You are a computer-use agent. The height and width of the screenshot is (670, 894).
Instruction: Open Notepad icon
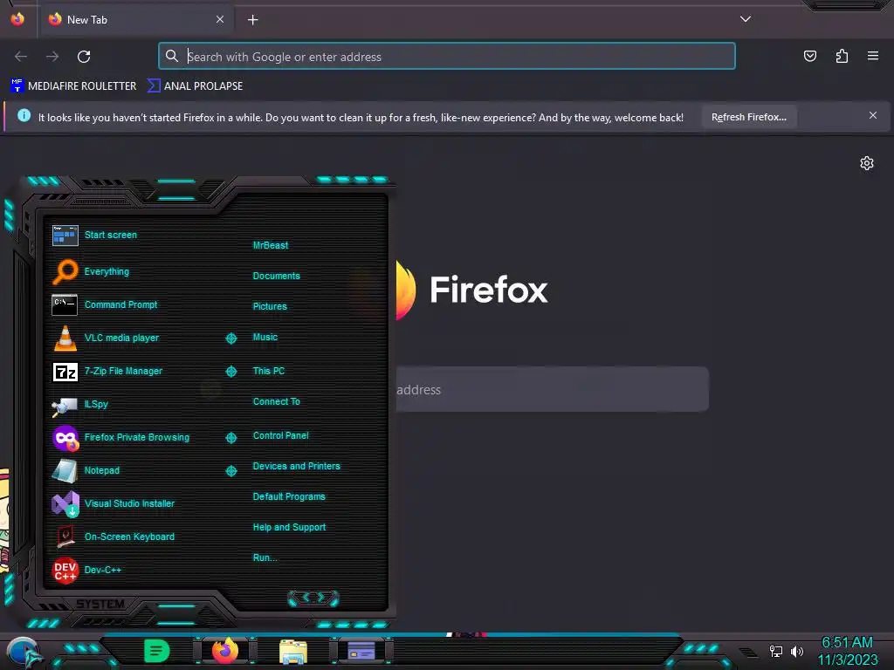click(65, 471)
